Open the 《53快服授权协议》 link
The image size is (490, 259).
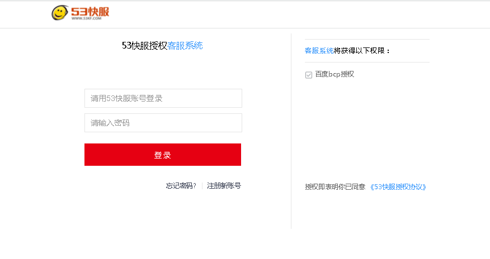[398, 186]
